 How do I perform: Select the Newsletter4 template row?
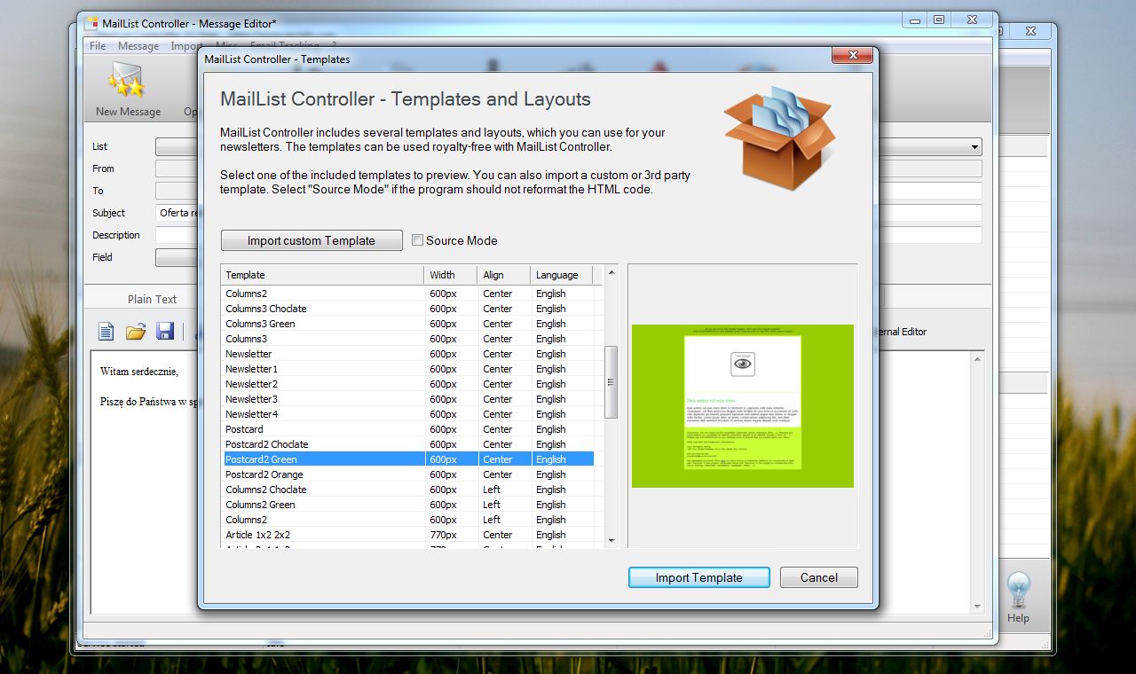coord(407,414)
